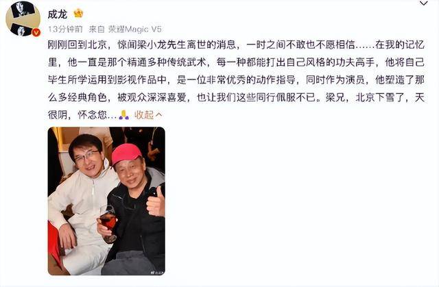Image resolution: width=439 pixels, height=287 pixels.
Task: Click the gold crown membership icon
Action: 78,13
